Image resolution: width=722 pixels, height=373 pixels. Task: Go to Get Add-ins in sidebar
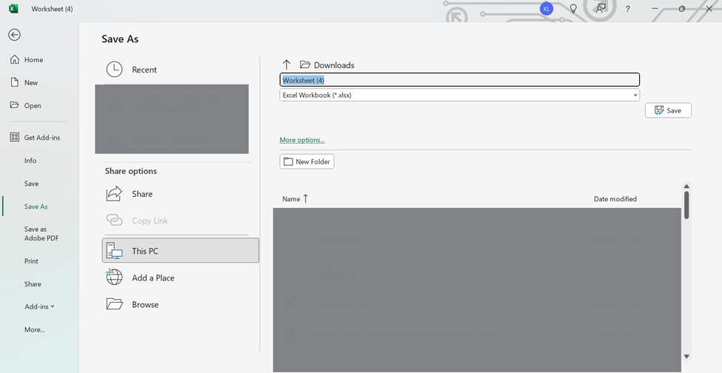click(41, 138)
